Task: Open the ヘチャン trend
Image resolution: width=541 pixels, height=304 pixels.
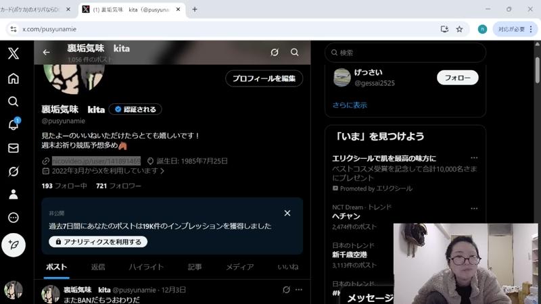Action: coord(346,216)
